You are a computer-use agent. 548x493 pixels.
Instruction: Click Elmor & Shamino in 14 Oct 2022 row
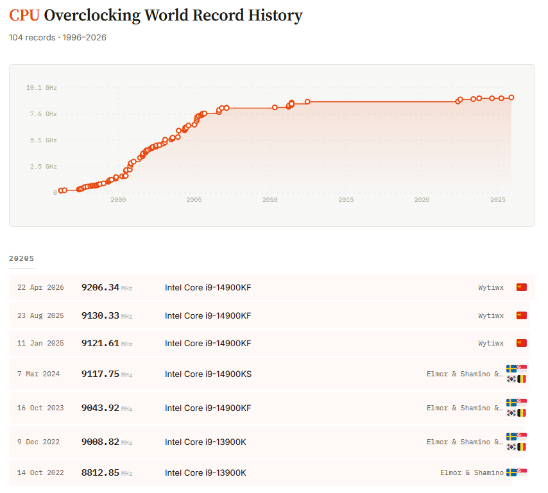[x=472, y=472]
